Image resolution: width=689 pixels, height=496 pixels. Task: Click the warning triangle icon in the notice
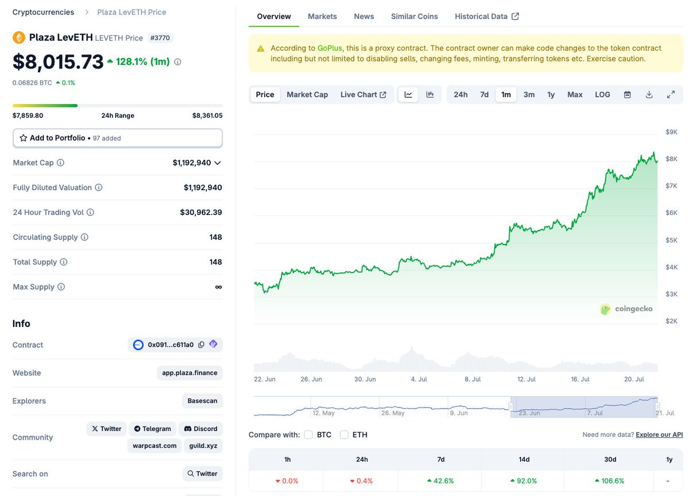click(260, 49)
